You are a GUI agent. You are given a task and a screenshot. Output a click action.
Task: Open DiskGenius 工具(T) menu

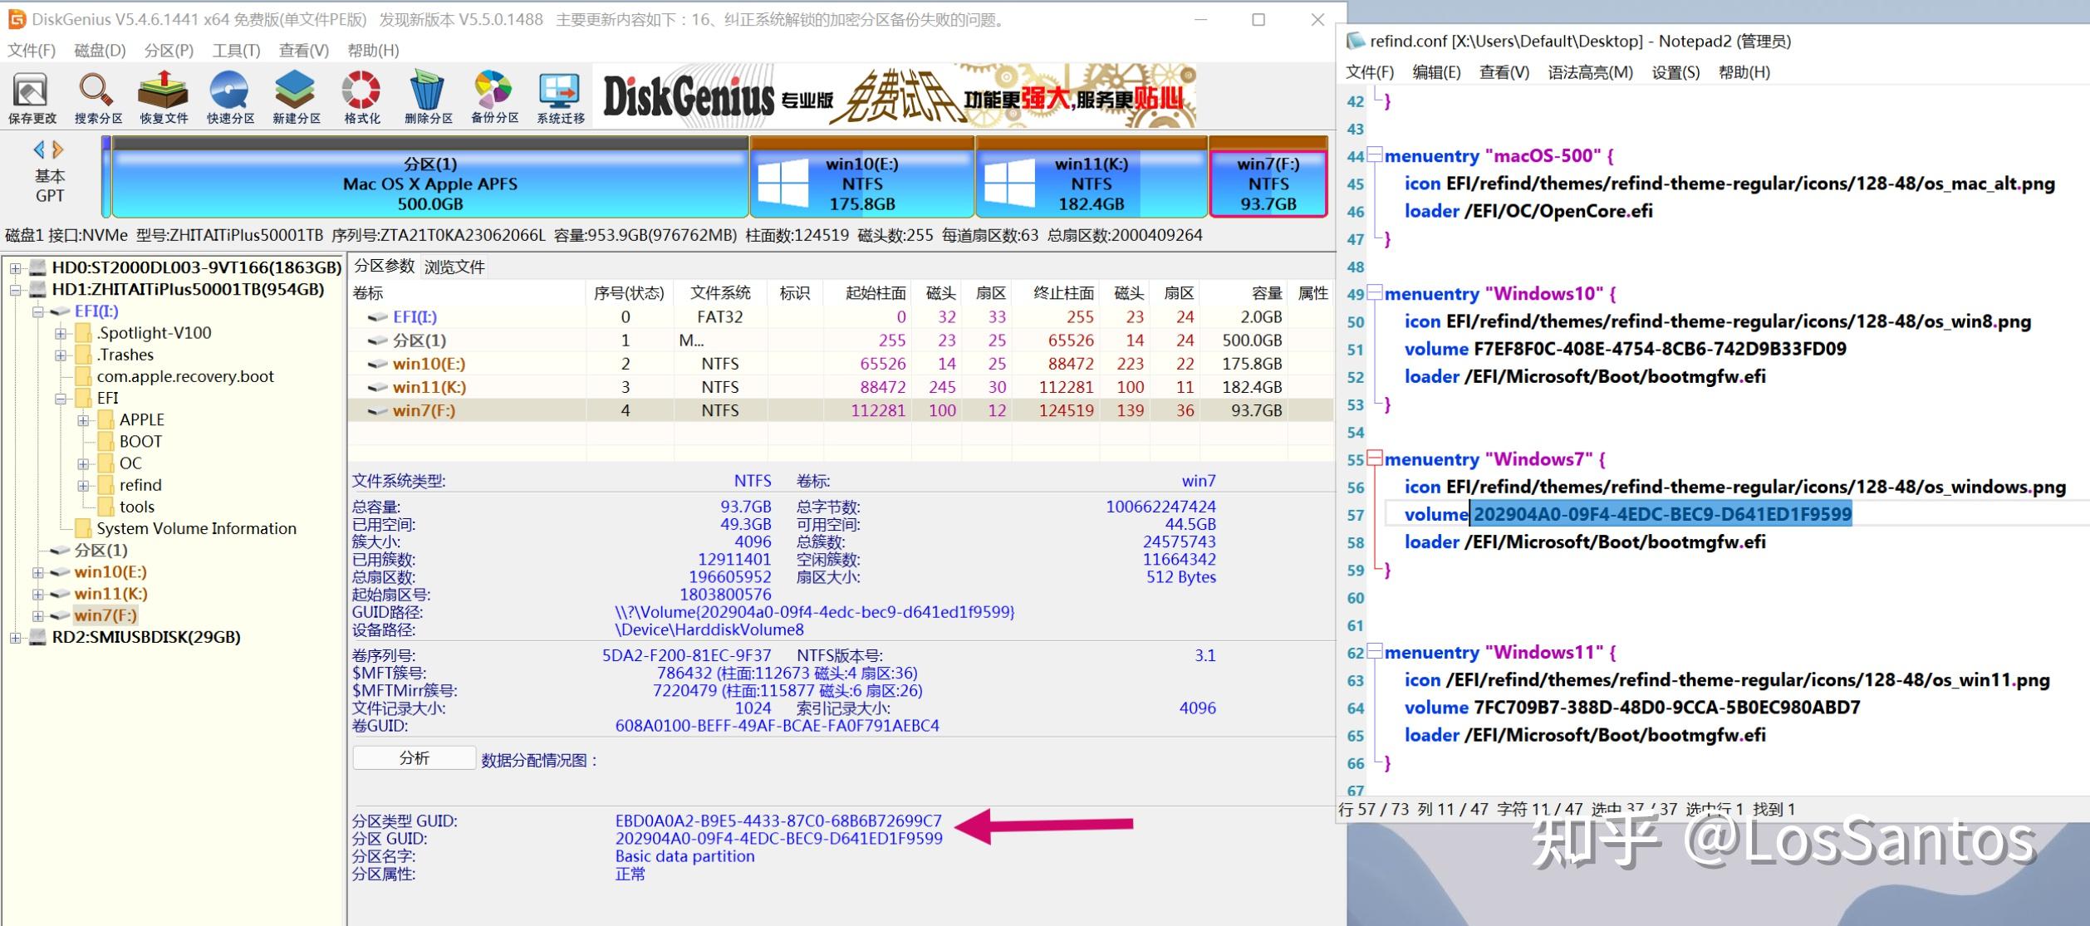[x=237, y=51]
